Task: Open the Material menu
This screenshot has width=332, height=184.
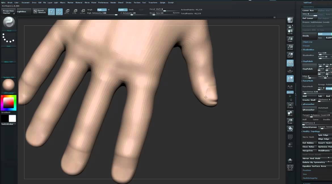Action: [79, 3]
